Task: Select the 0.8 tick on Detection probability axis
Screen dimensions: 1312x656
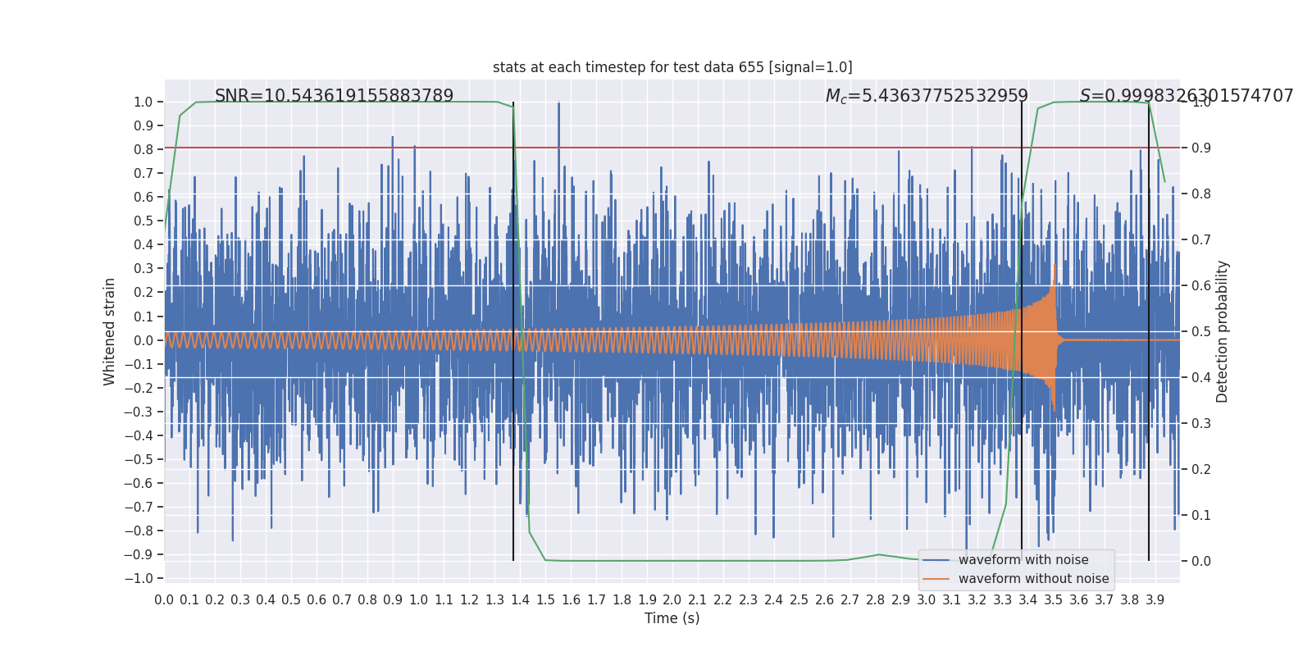Action: tap(1201, 194)
